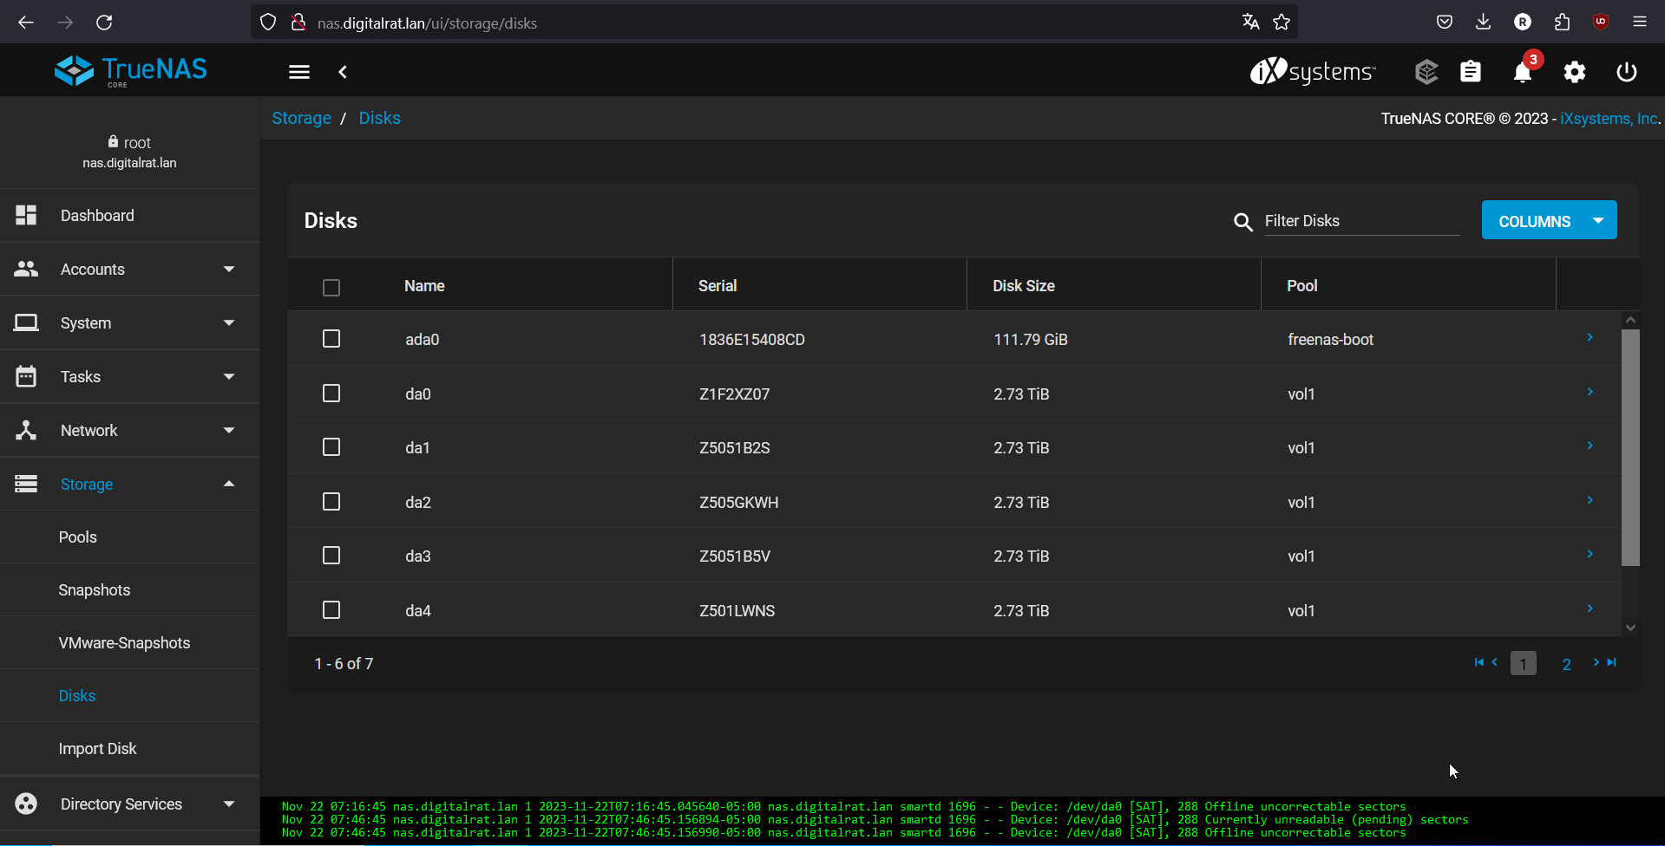This screenshot has height=846, width=1665.
Task: Open Pools in the Storage submenu
Action: 78,537
